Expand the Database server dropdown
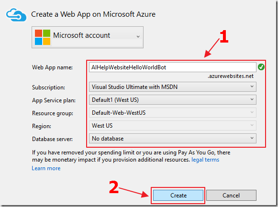Screen dimensions: 278x207 coord(173,139)
